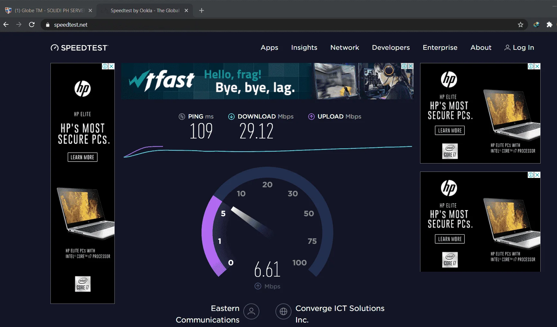
Task: Open the extensions puzzle icon
Action: (x=549, y=25)
